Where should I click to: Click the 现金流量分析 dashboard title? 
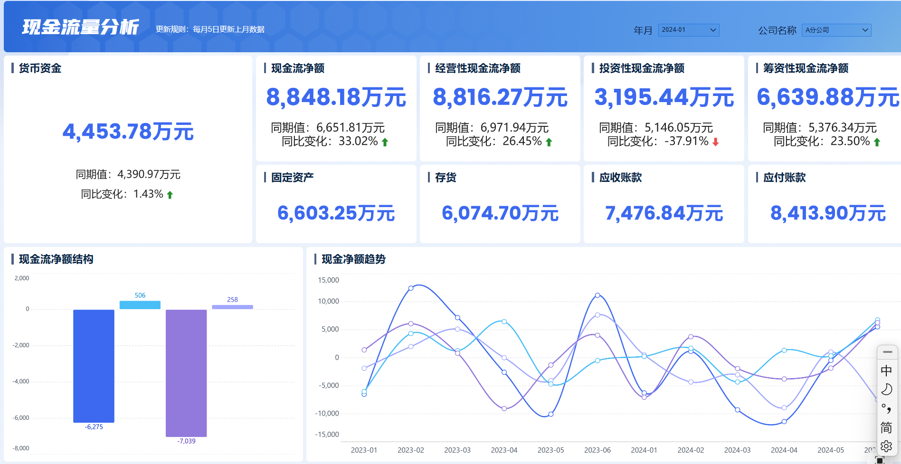[x=80, y=28]
